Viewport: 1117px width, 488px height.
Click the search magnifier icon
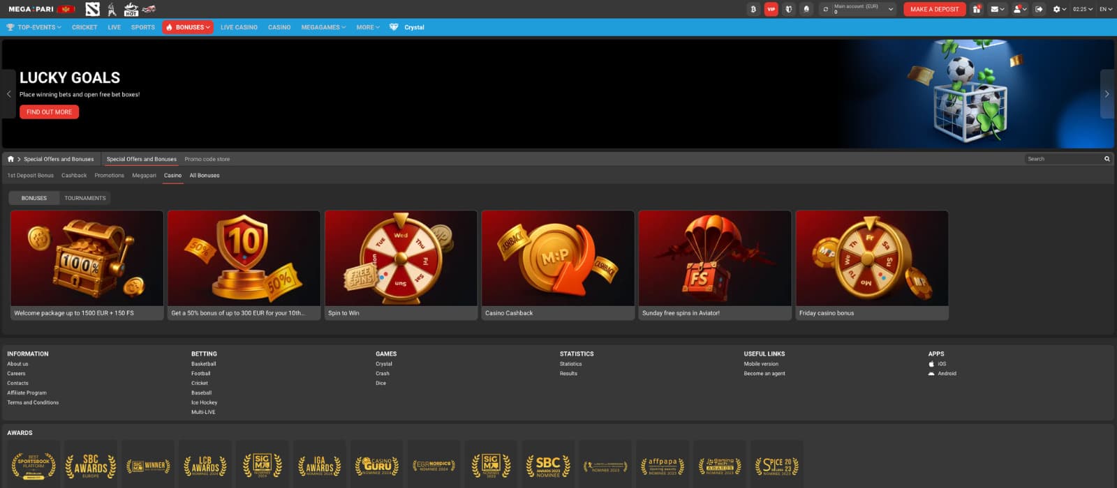1107,159
